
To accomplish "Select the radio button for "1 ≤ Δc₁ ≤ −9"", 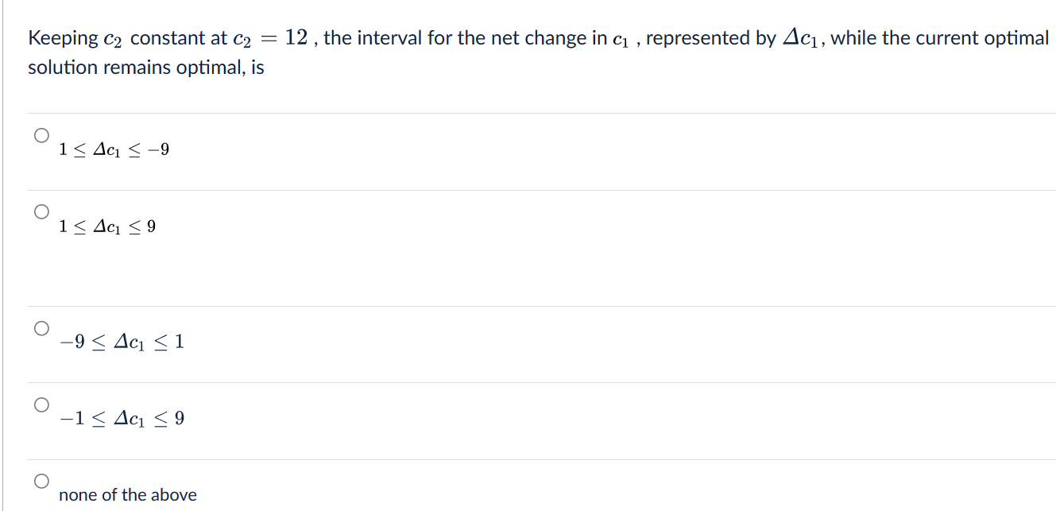I will click(41, 135).
